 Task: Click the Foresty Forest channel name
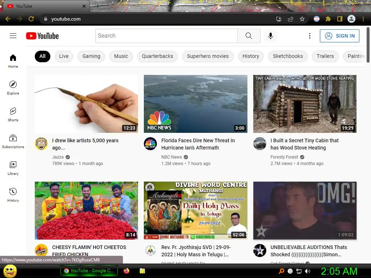click(x=284, y=157)
